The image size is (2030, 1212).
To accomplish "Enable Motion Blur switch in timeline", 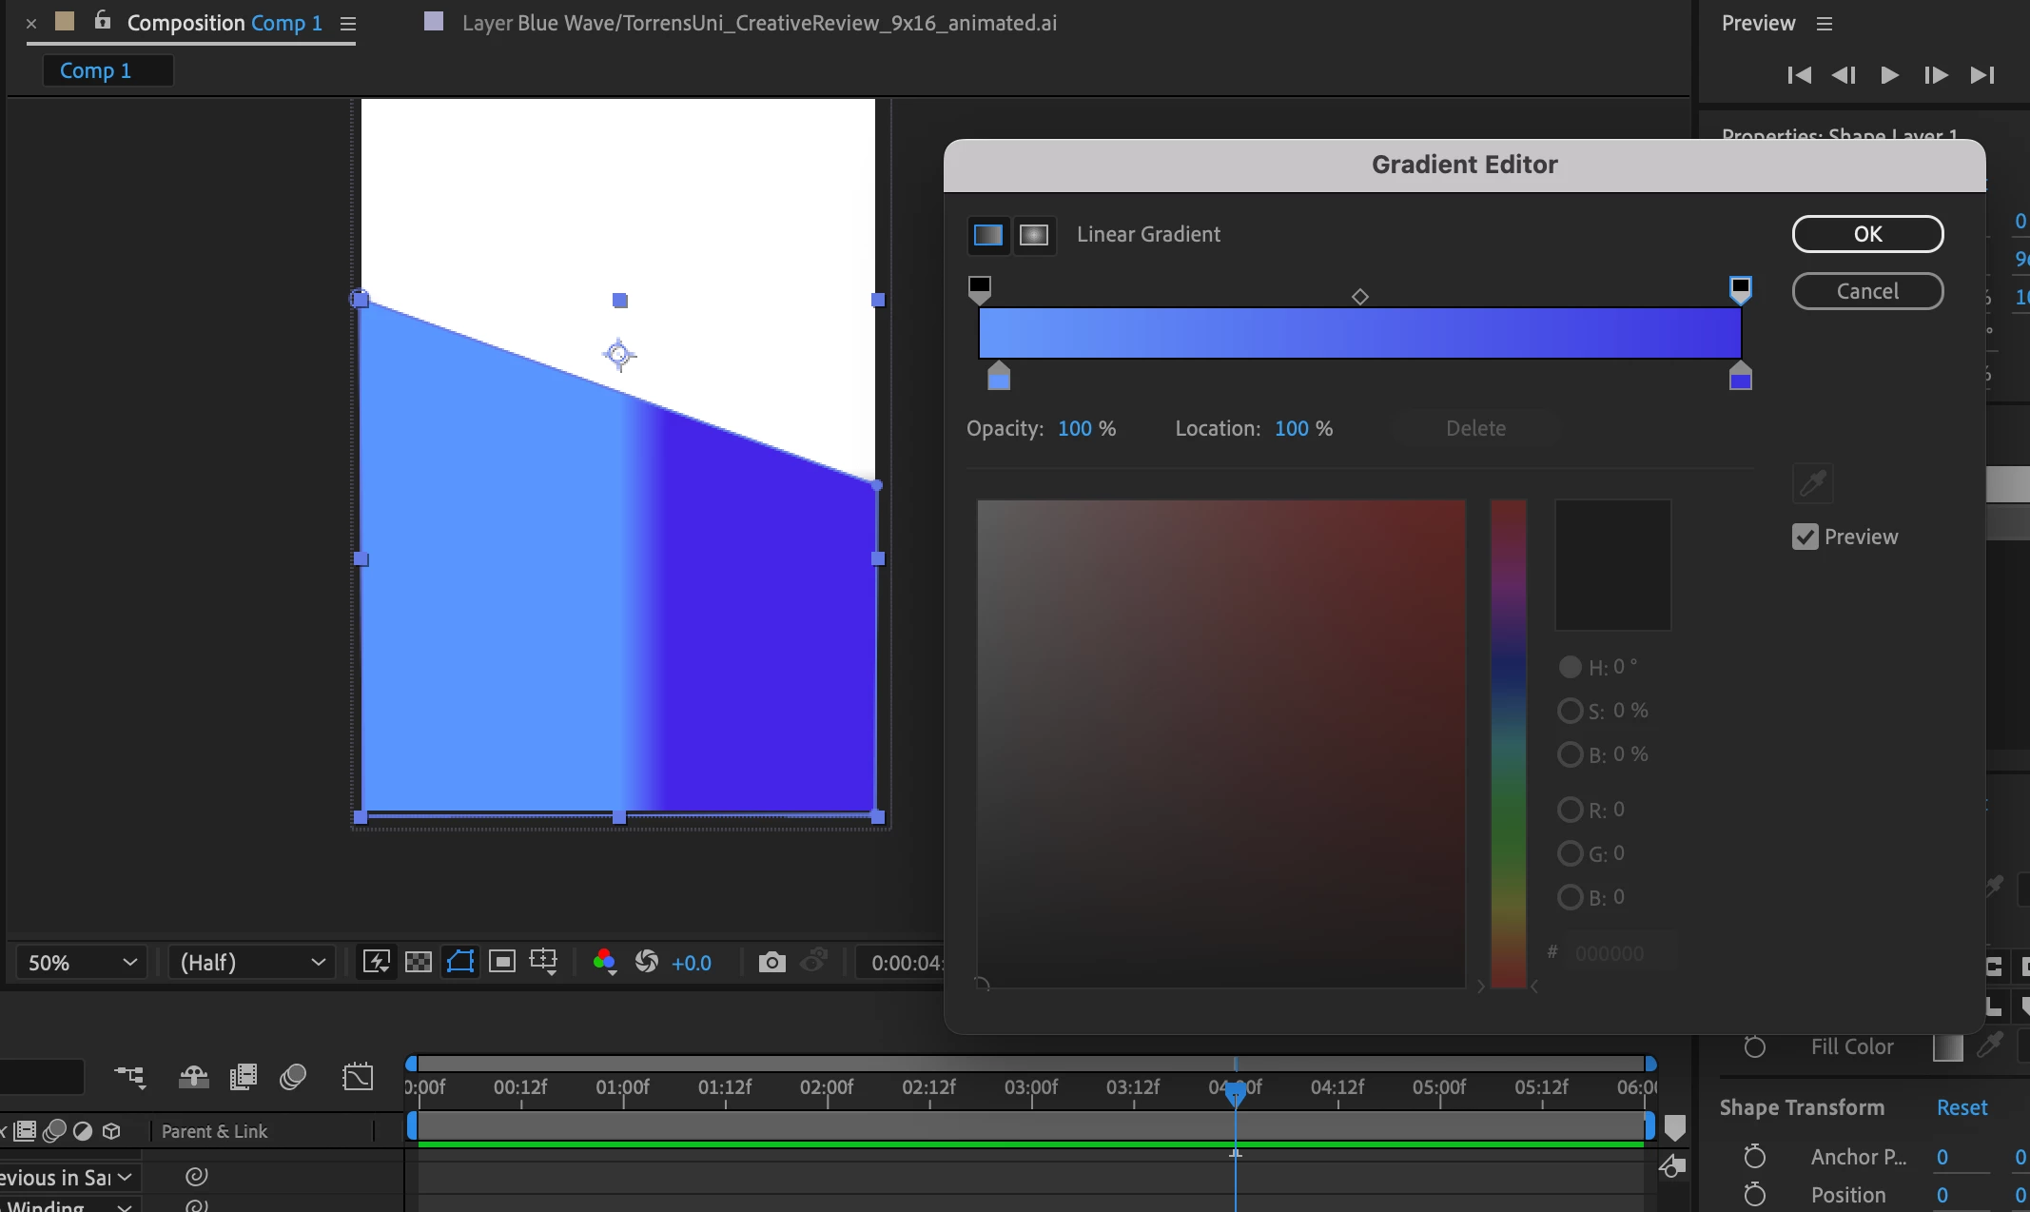I will [x=292, y=1077].
